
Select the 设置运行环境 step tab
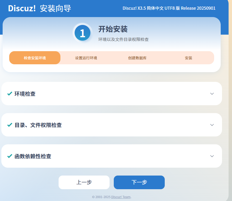tap(86, 58)
